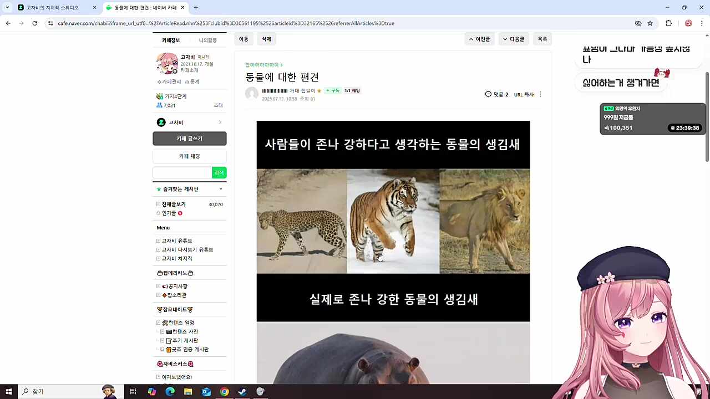Open 카페 채팅 button
The width and height of the screenshot is (710, 399).
[x=190, y=156]
